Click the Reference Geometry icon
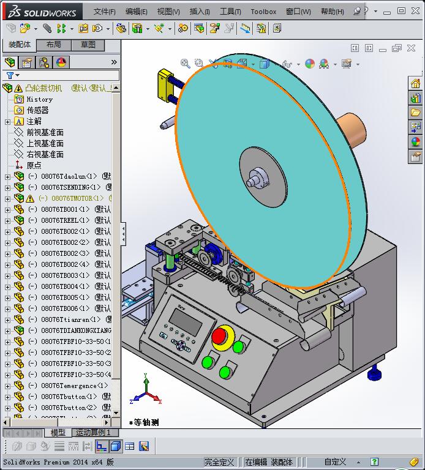The image size is (425, 470). (x=159, y=29)
